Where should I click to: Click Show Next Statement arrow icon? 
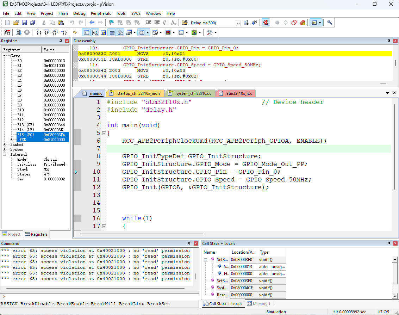75,32
